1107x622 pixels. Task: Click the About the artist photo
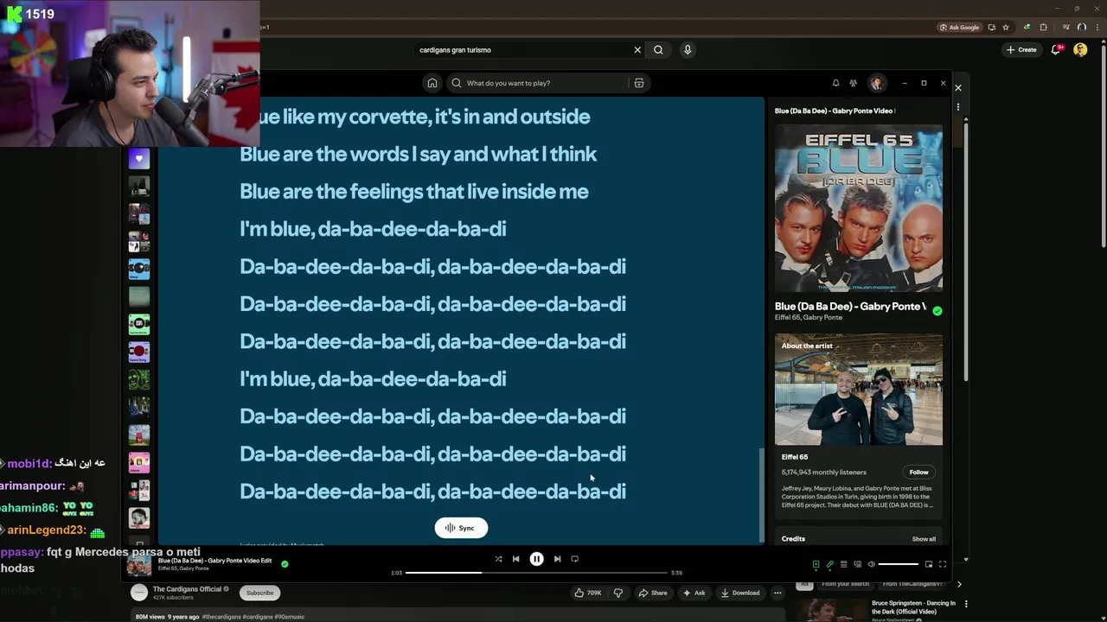point(858,389)
